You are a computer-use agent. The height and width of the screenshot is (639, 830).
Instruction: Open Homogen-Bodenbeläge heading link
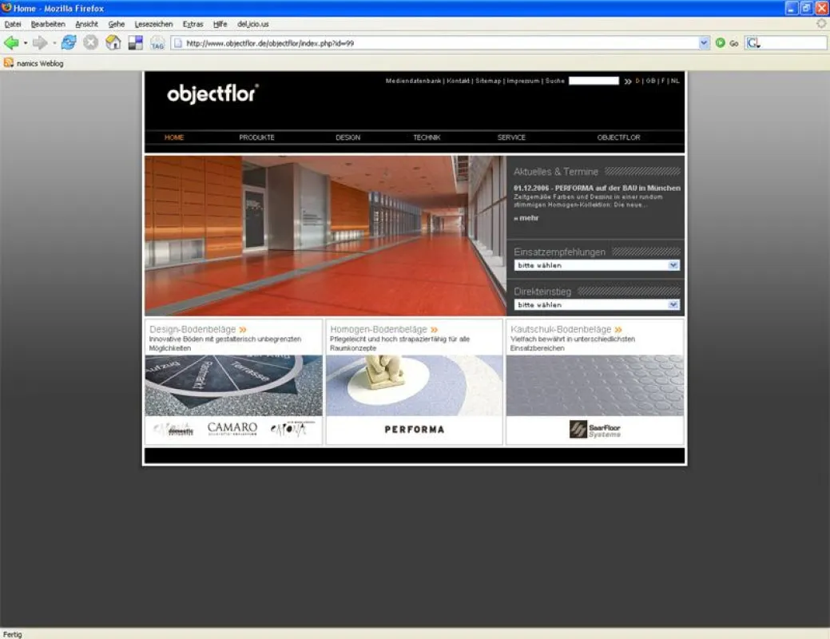379,329
